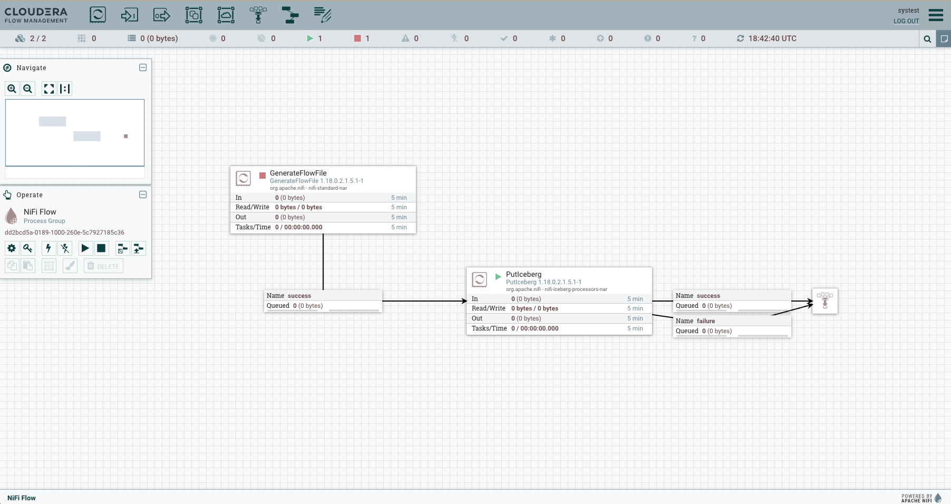Screen dimensions: 951x504
Task: Select the Funnel toolbar icon
Action: pos(258,15)
